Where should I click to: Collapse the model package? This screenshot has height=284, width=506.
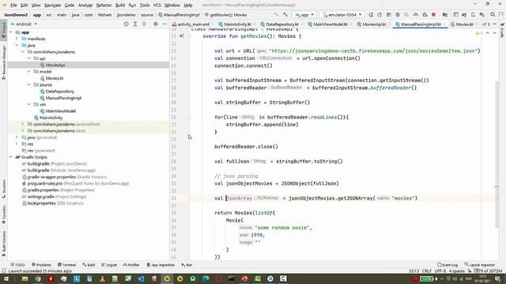pyautogui.click(x=29, y=72)
